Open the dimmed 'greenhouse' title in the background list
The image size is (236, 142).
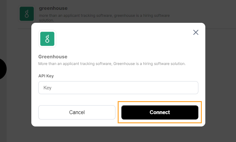pyautogui.click(x=53, y=8)
